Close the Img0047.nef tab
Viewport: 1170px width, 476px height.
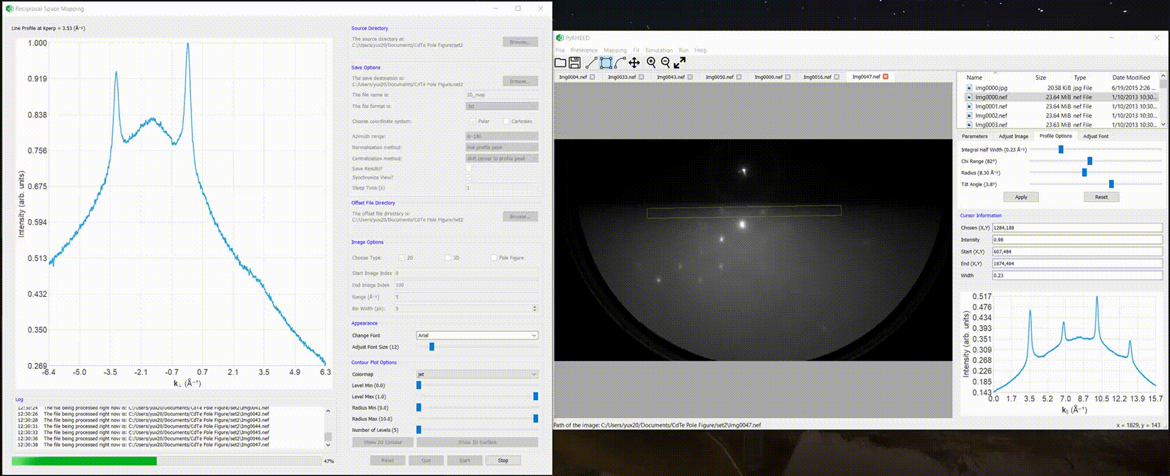pyautogui.click(x=885, y=77)
